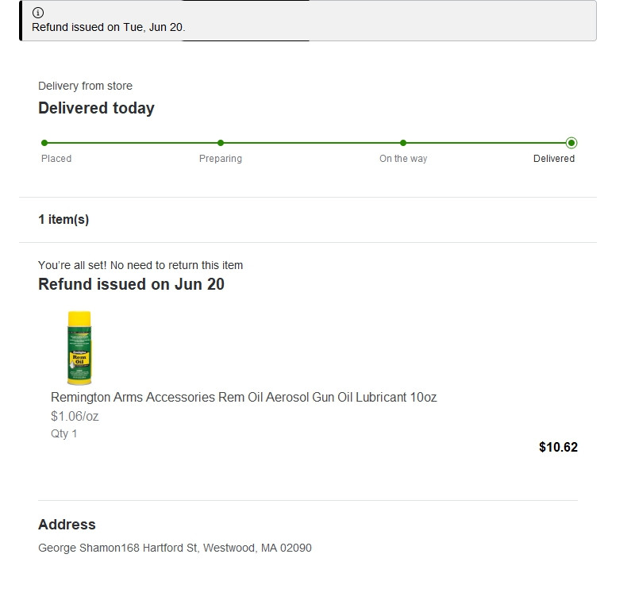This screenshot has height=608, width=635.
Task: Open the Rem Oil product thumbnail
Action: coord(79,348)
